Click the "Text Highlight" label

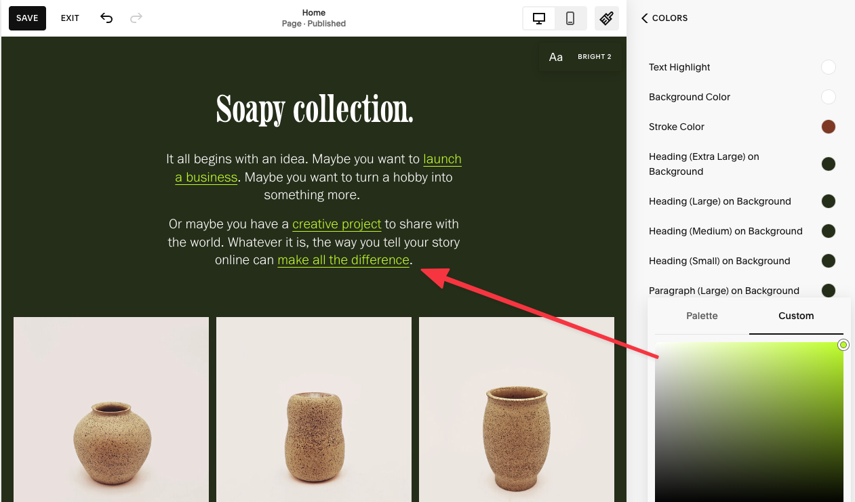coord(679,67)
